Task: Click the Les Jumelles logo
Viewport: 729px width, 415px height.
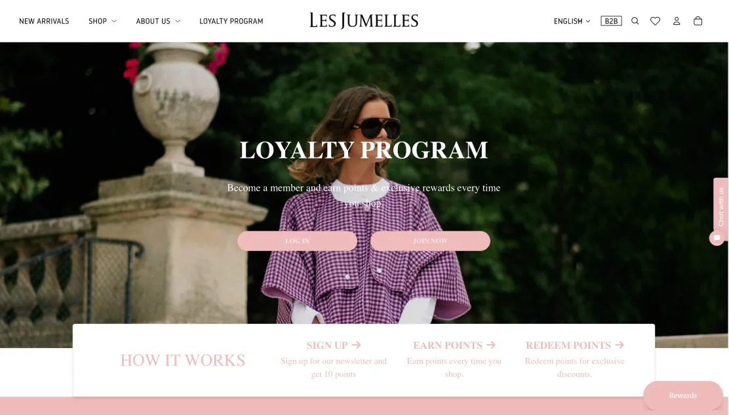Action: coord(364,20)
